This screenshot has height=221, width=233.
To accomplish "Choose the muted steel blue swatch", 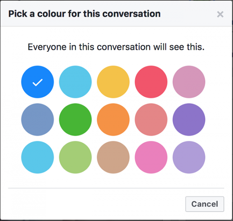I will (x=38, y=120).
